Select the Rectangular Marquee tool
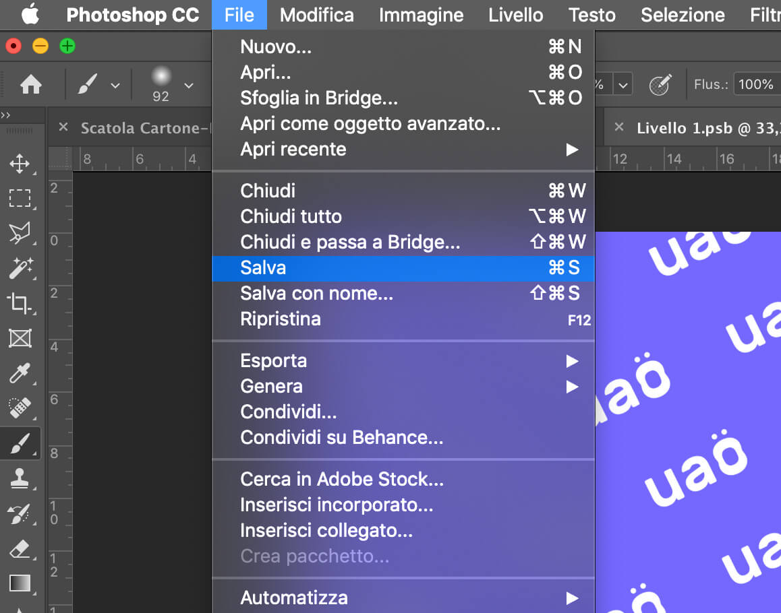 click(20, 198)
